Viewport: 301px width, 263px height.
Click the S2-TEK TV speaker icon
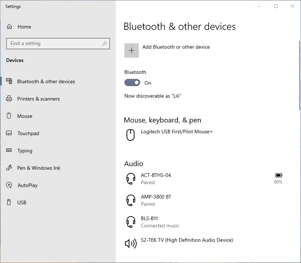(x=130, y=244)
